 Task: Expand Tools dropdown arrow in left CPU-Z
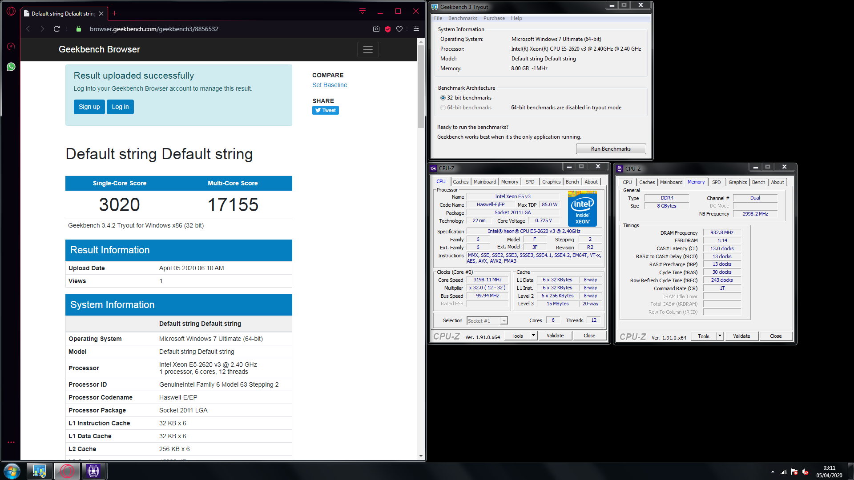(533, 336)
